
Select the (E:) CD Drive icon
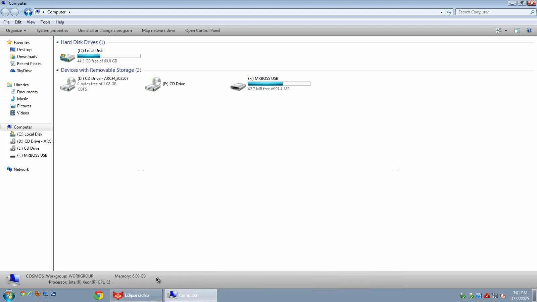[x=153, y=84]
